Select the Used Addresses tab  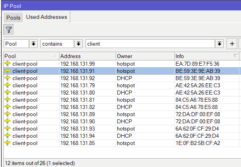click(46, 17)
